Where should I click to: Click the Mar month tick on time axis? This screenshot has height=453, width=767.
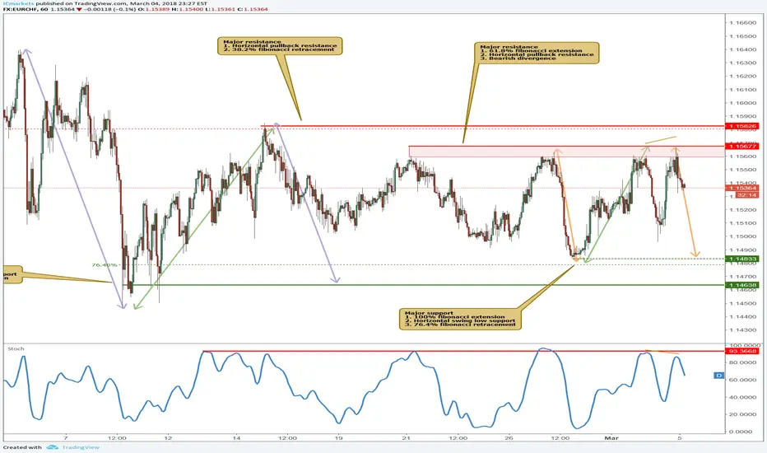[611, 438]
